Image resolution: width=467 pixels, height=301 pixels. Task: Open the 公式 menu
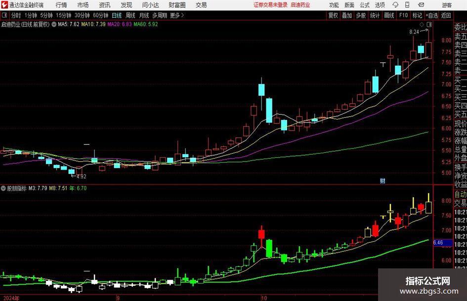[365, 5]
